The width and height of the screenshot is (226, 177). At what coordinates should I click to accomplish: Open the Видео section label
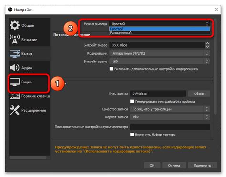tap(27, 82)
